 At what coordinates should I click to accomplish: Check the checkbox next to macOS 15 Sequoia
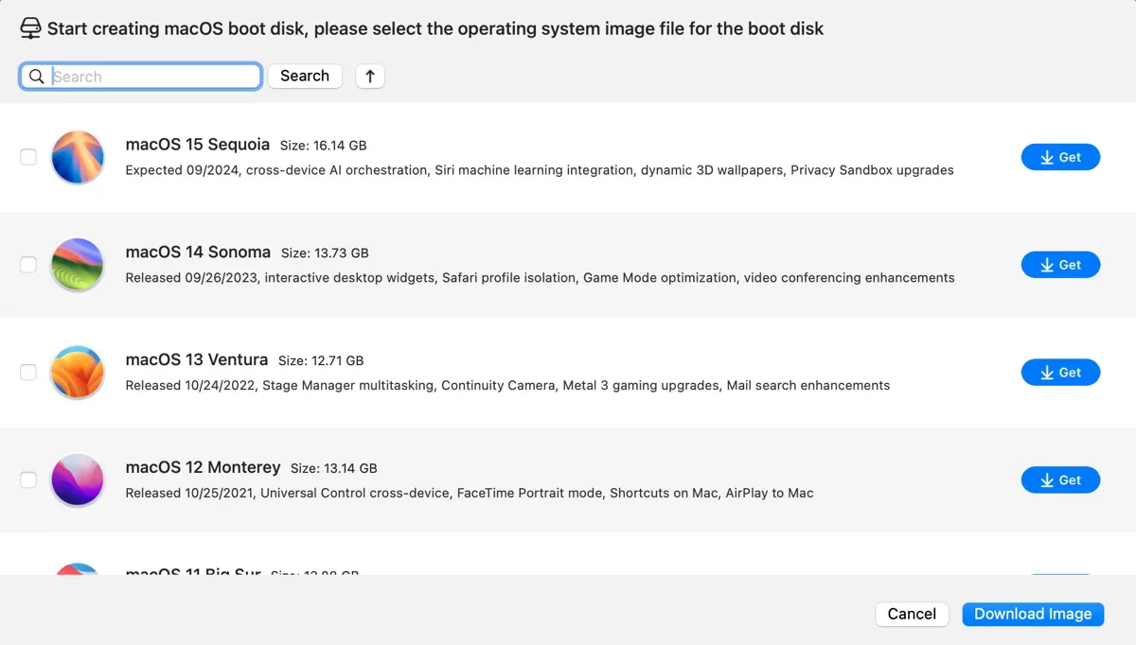pos(28,157)
